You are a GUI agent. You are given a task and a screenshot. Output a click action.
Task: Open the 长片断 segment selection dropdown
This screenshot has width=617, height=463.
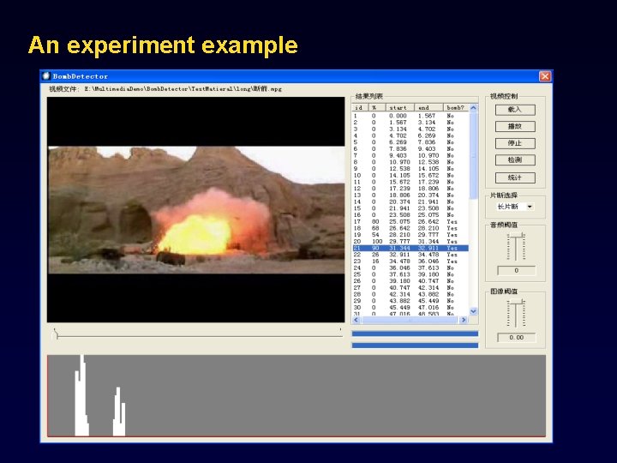click(x=530, y=207)
